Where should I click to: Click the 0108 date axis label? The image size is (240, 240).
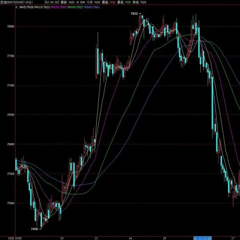(x=19, y=238)
